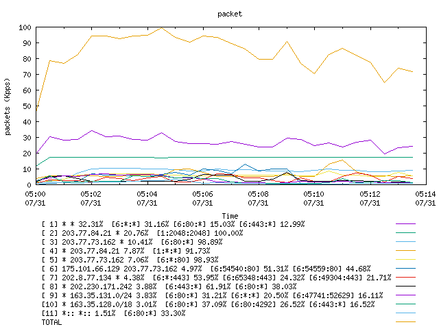
Task: Select legend row [ 3] 203.77.73.162 * 10.41%
Action: [x=132, y=242]
